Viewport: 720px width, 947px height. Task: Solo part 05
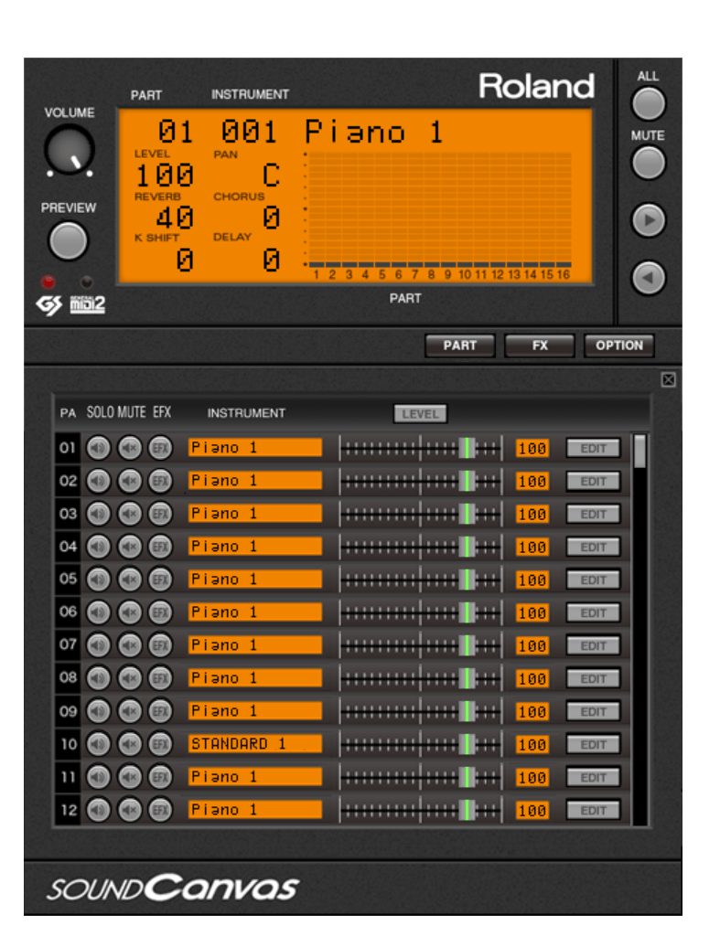[98, 580]
